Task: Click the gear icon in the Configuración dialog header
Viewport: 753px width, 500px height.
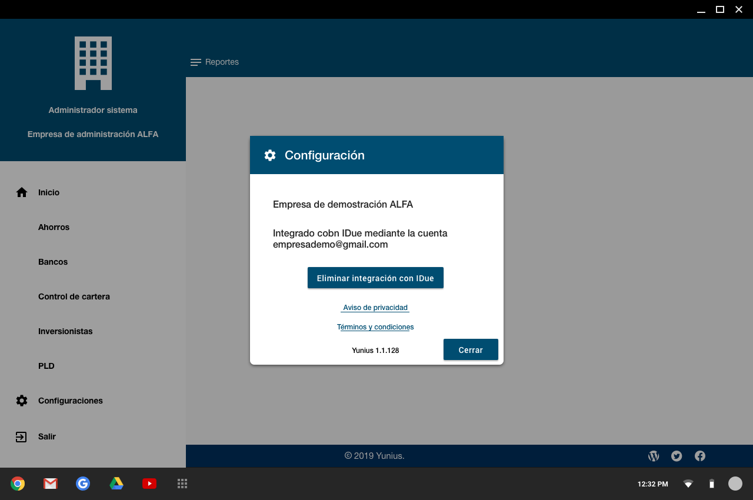Action: coord(270,155)
